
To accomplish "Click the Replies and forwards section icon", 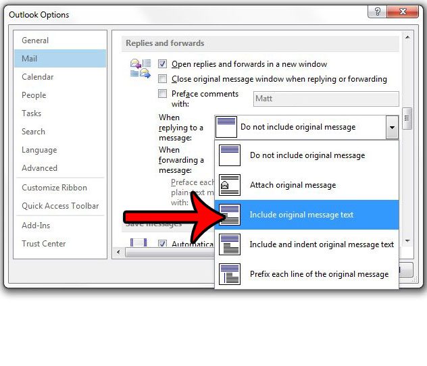I will pos(139,69).
